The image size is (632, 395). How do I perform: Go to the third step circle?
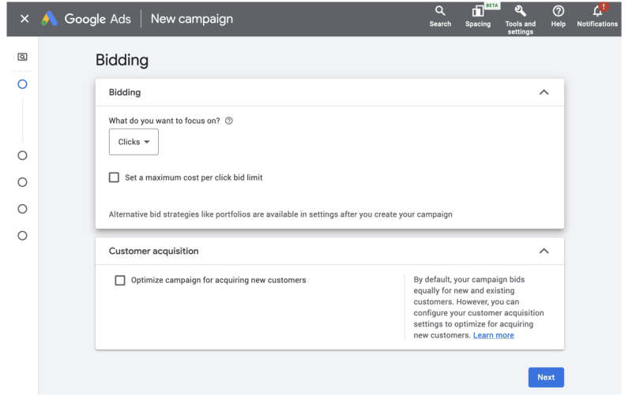(x=22, y=182)
